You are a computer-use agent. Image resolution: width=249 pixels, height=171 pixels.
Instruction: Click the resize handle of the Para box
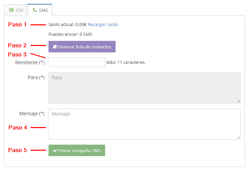click(239, 101)
